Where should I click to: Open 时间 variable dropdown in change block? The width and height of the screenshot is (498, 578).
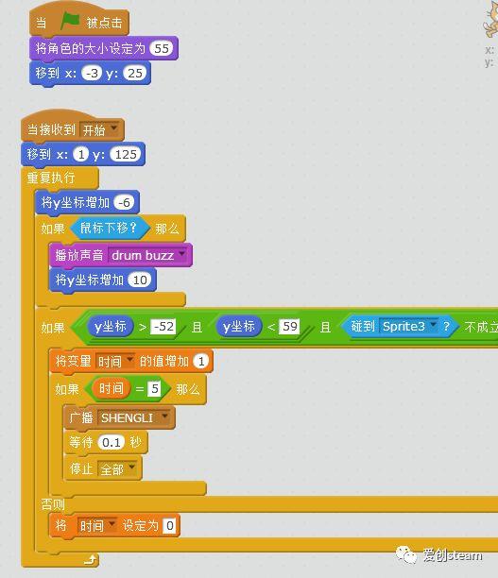129,360
